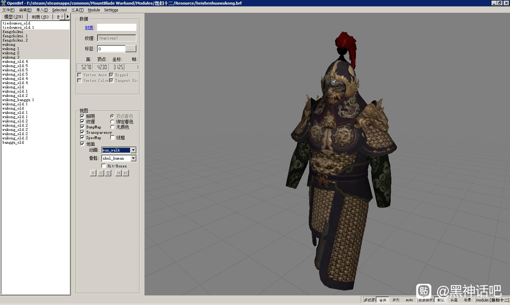Open the Settings menu
This screenshot has width=510, height=305.
pos(111,10)
